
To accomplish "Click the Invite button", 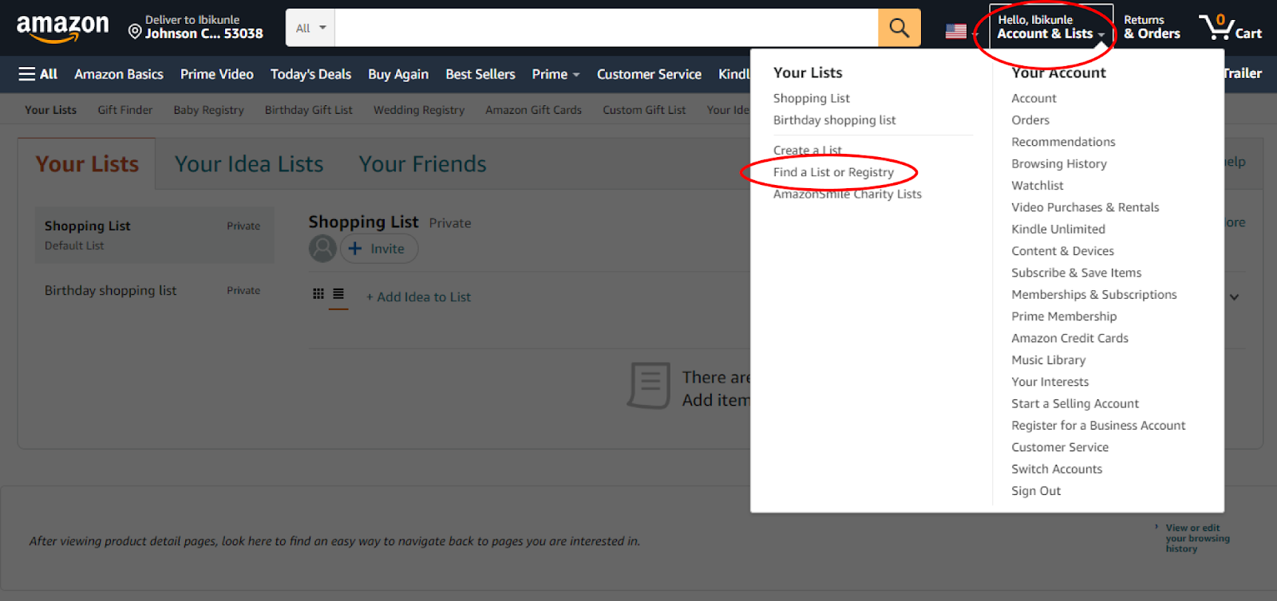I will (x=379, y=249).
